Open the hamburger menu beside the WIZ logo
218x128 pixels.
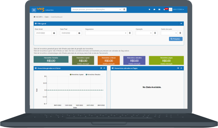click(34, 10)
